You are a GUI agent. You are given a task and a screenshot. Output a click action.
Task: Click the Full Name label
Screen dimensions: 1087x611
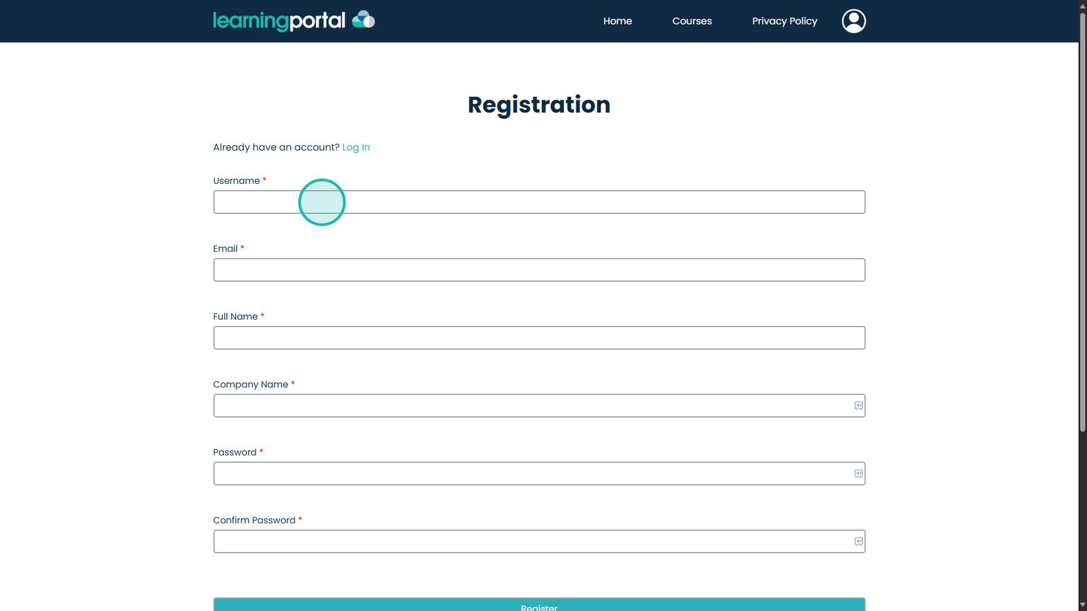[236, 316]
